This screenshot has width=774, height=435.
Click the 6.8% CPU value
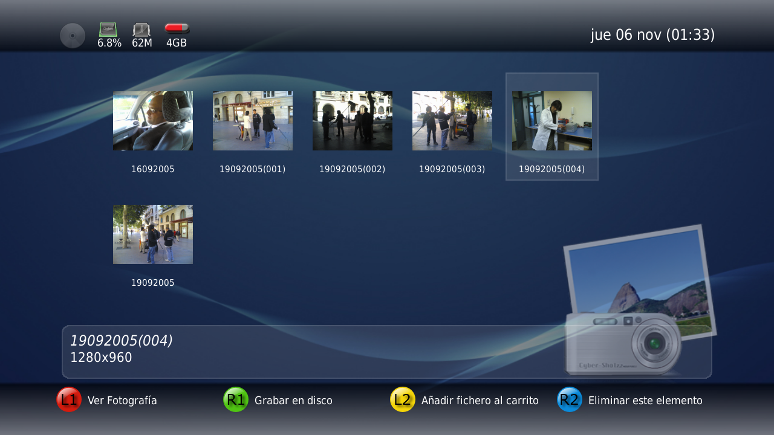coord(109,43)
